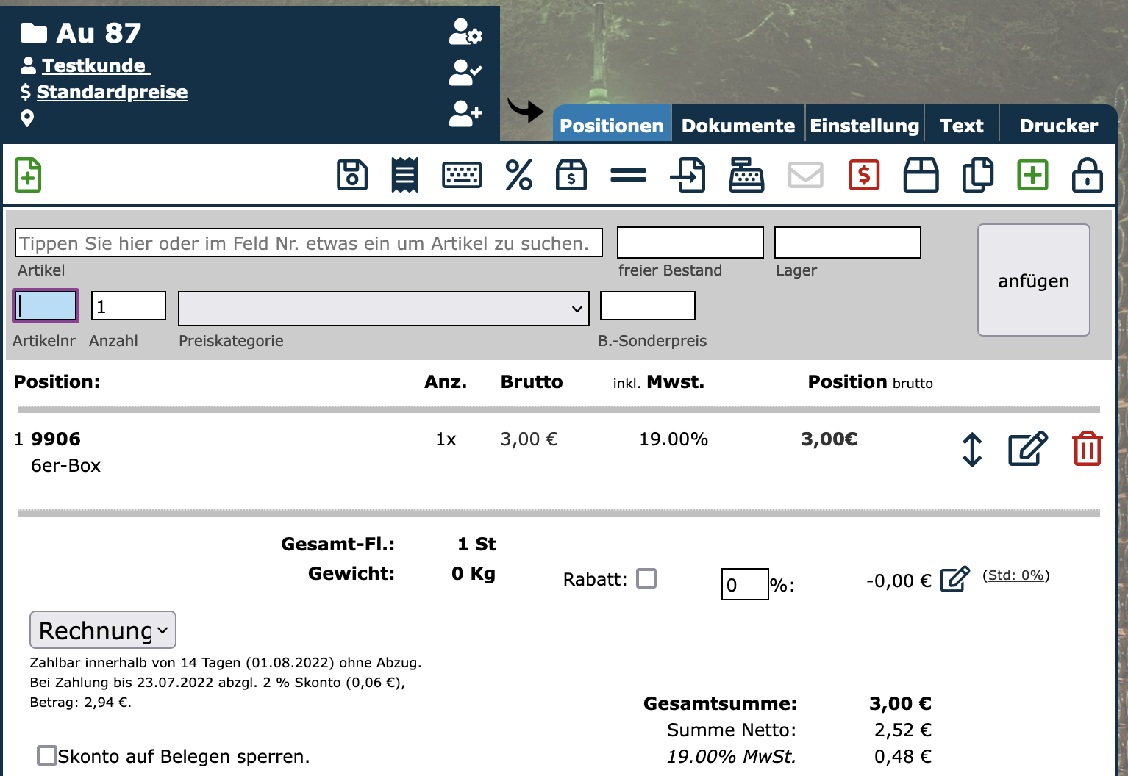Delete position 9906 with trash icon
This screenshot has height=776, width=1128.
click(x=1087, y=449)
